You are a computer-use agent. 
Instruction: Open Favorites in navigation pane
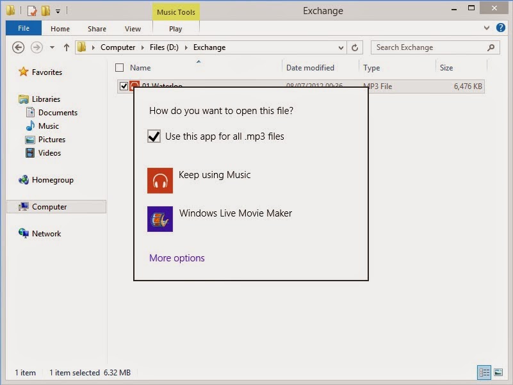pyautogui.click(x=47, y=72)
